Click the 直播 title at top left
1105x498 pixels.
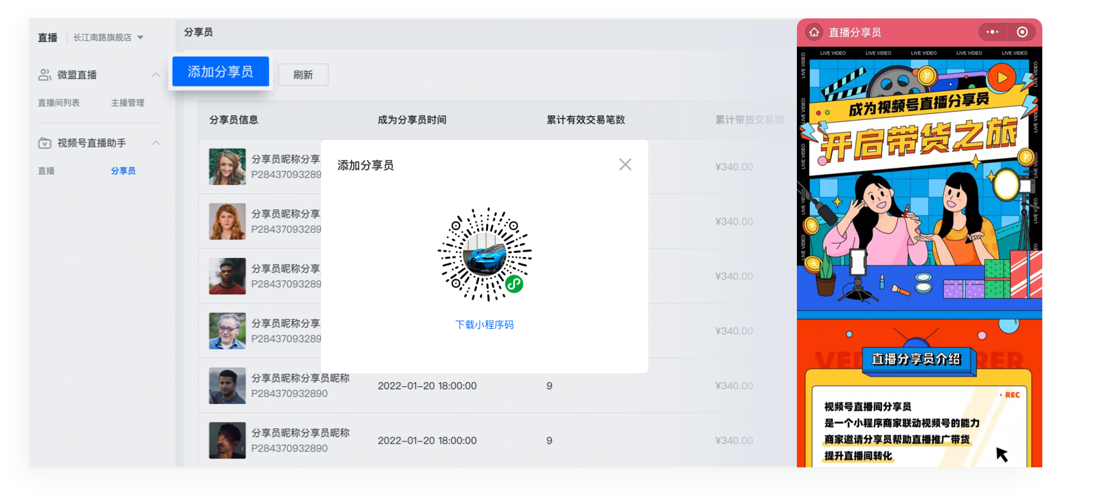pos(48,38)
